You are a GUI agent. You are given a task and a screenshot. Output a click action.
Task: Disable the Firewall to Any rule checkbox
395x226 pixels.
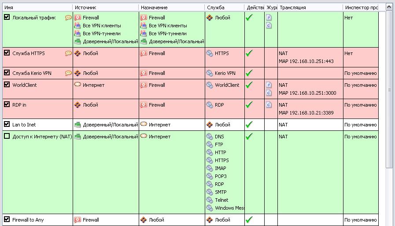tap(7, 219)
